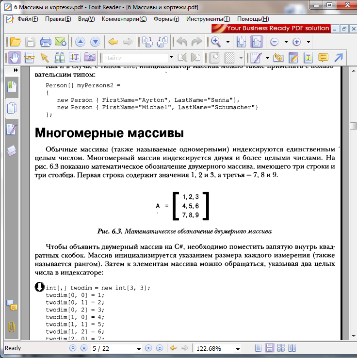Open the Signatures side panel
Screen dimensions: 357x358
pyautogui.click(x=12, y=130)
